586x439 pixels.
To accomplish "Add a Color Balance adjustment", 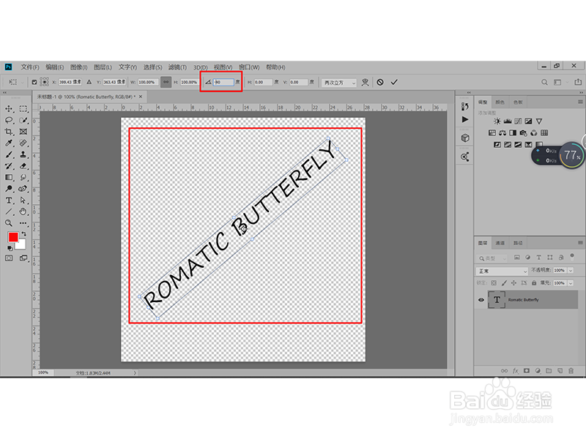I will point(502,133).
